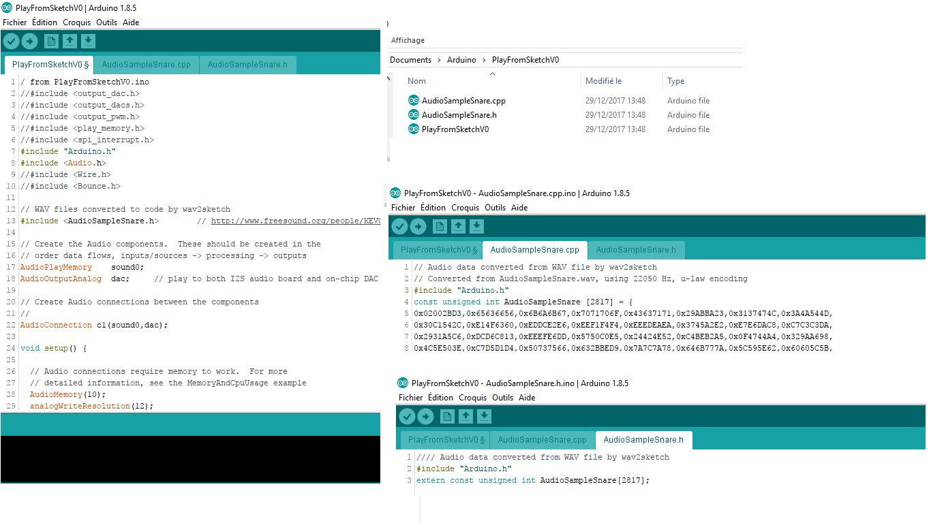
Task: Open Fichier menu in main PlayFromSketchV0 window
Action: click(14, 22)
